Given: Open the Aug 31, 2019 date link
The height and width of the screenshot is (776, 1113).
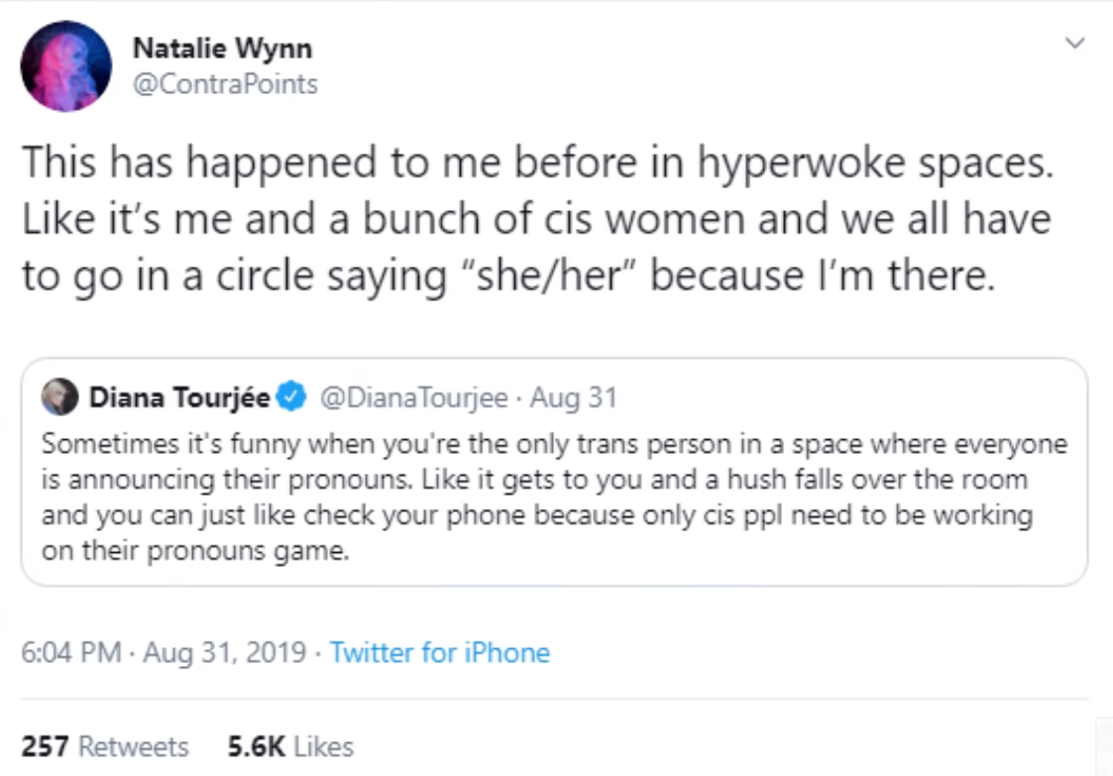Looking at the screenshot, I should point(224,652).
